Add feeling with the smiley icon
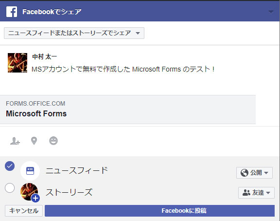The image size is (280, 221). coord(53,141)
